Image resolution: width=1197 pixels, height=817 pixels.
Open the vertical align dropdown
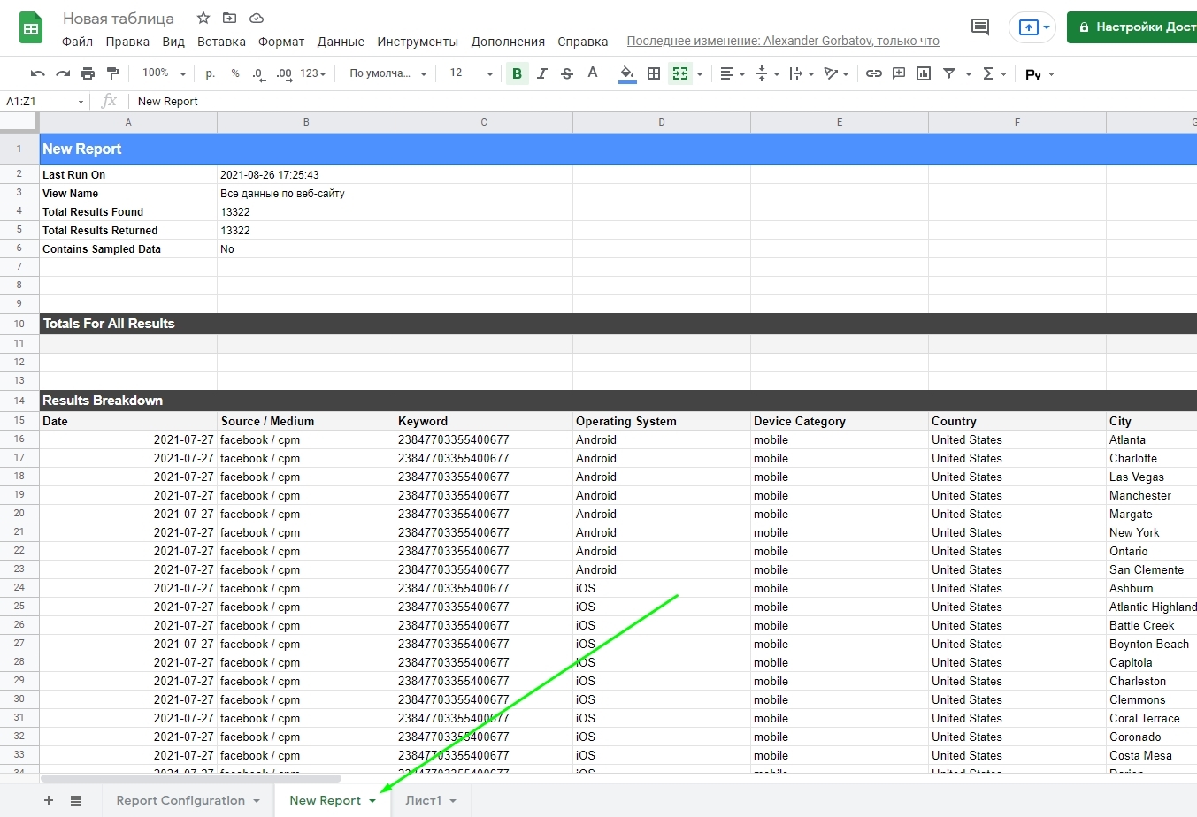pyautogui.click(x=767, y=73)
